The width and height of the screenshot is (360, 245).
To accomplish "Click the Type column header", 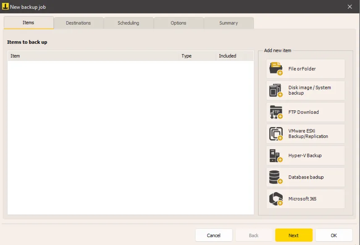I will 197,56.
